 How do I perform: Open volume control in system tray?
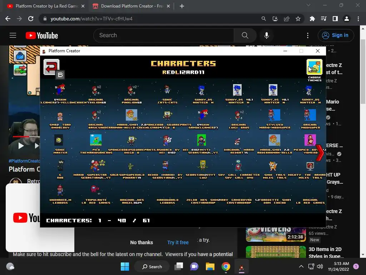[320, 266]
